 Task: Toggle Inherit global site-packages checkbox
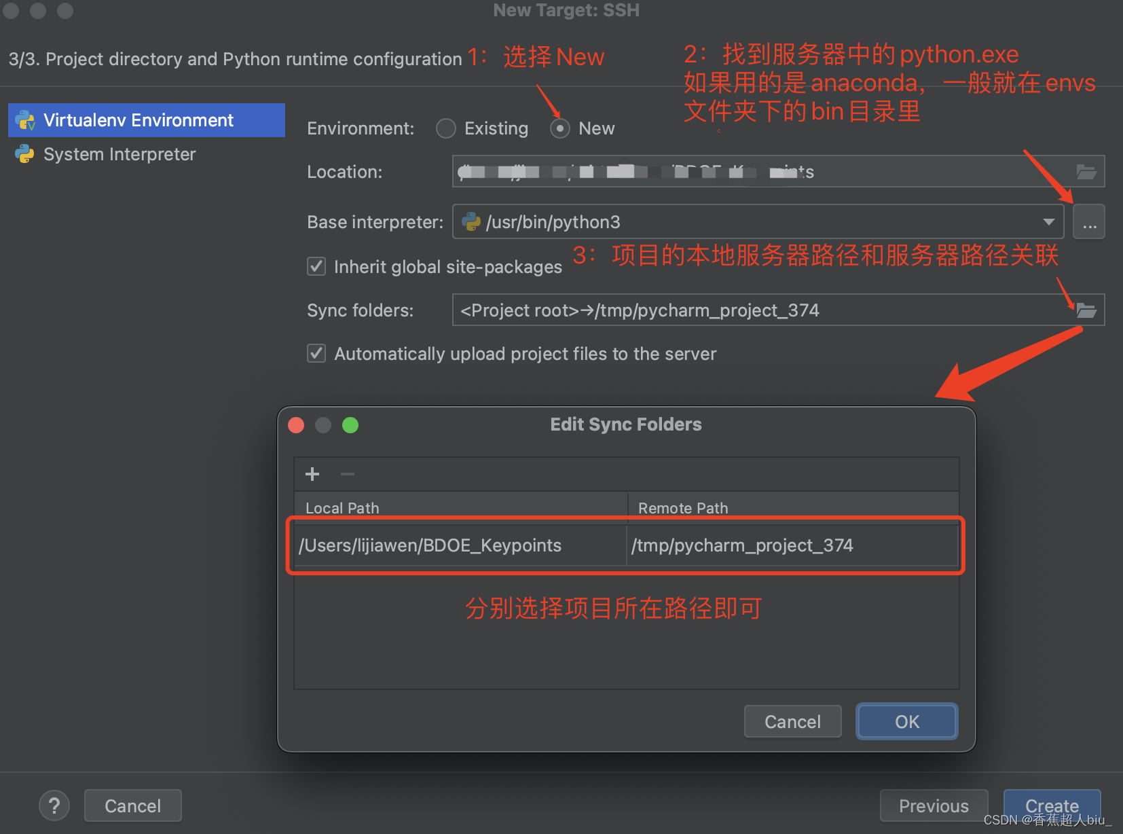click(316, 266)
